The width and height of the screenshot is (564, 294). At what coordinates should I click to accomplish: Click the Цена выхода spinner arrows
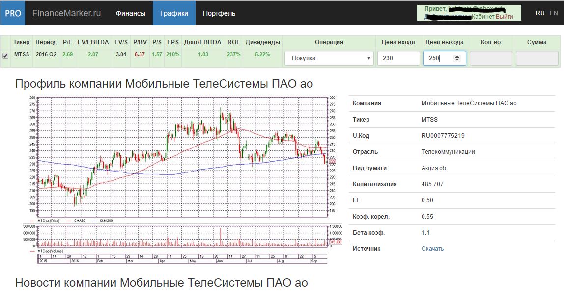point(457,58)
